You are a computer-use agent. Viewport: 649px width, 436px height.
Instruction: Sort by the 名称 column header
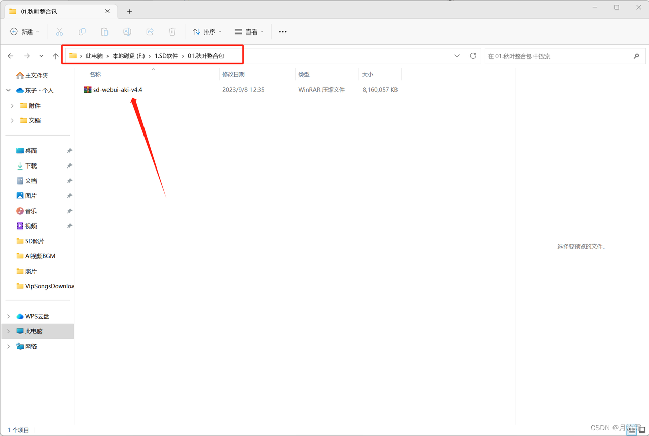(95, 74)
